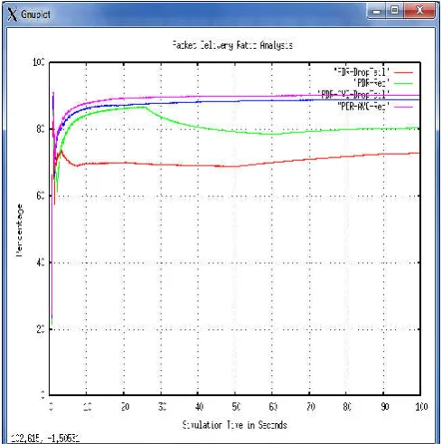Image resolution: width=442 pixels, height=444 pixels.
Task: Click the 80 tick label on the y-axis
Action: coord(41,129)
